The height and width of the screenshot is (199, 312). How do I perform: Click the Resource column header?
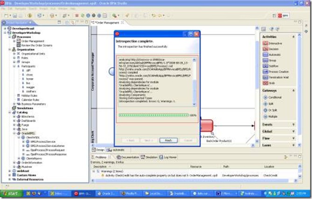click(196, 166)
